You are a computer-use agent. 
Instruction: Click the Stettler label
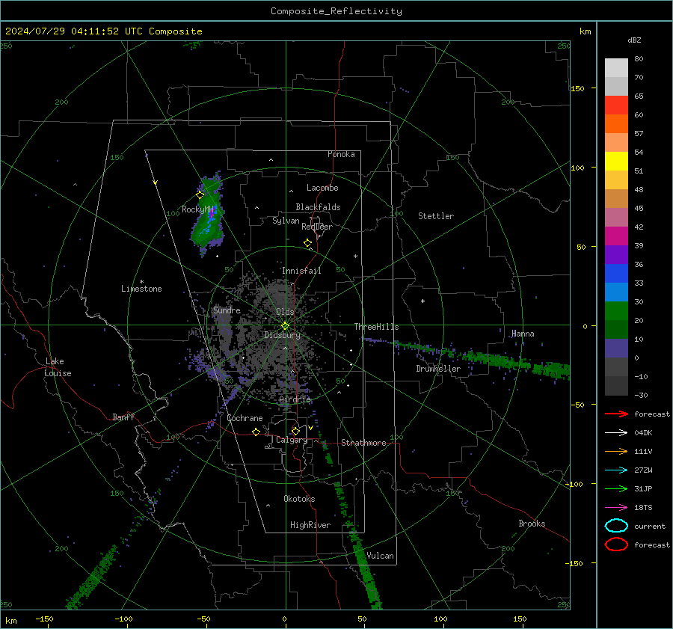436,216
